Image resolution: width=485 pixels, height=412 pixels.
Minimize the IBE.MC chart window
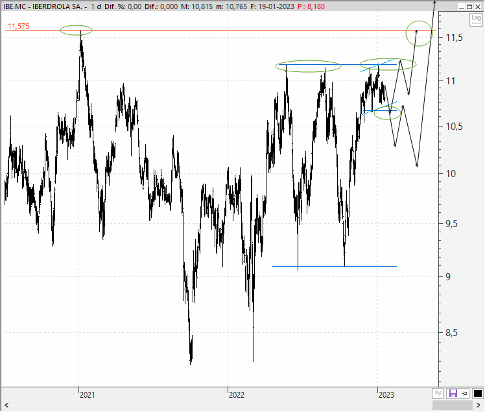coord(462,6)
